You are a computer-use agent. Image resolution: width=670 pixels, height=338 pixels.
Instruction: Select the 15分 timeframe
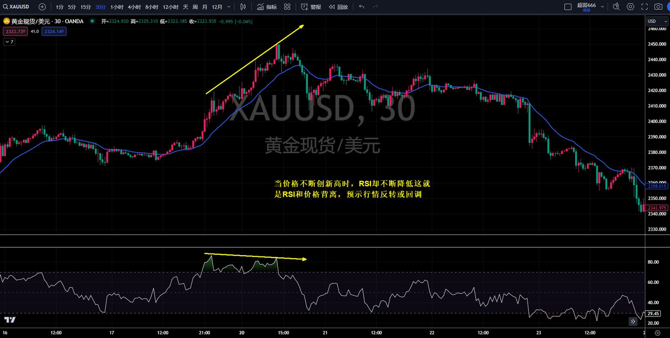[86, 7]
